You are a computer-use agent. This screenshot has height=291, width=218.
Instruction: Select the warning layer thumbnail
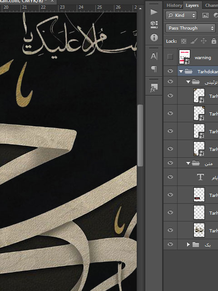tap(184, 57)
